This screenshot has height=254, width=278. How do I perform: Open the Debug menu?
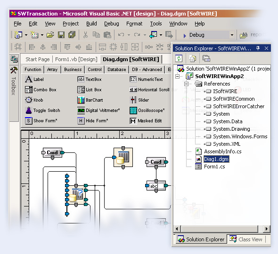112,24
